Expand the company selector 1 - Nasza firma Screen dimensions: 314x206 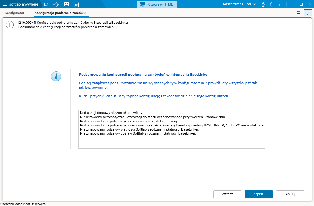tap(237, 4)
